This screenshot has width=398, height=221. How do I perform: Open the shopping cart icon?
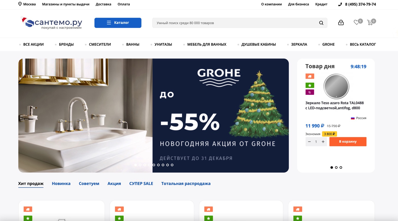coord(370,23)
